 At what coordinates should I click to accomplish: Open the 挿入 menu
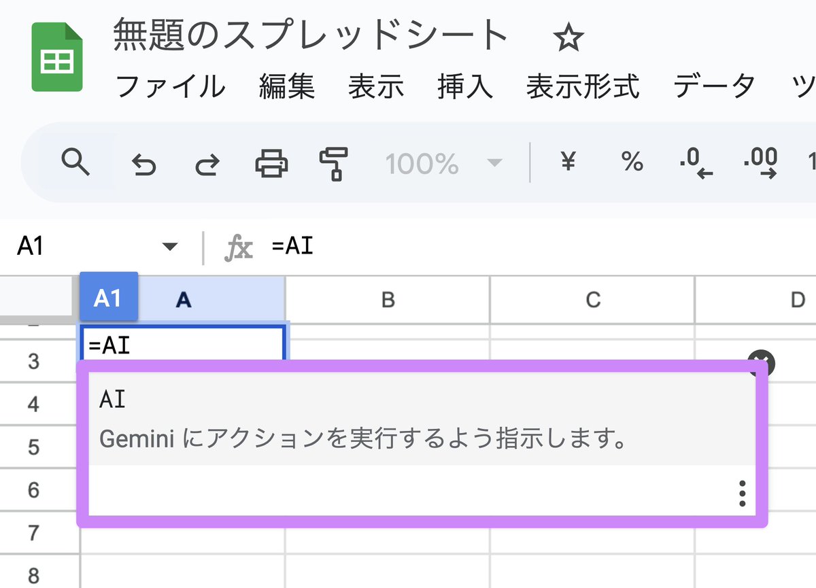tap(465, 86)
